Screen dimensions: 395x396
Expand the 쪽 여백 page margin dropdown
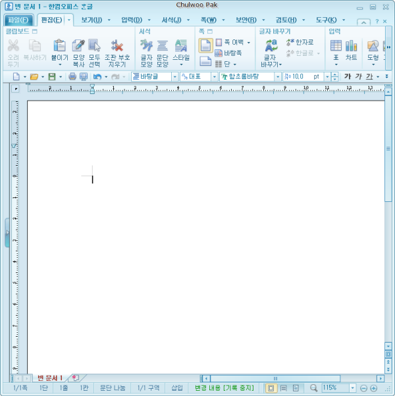click(x=249, y=42)
